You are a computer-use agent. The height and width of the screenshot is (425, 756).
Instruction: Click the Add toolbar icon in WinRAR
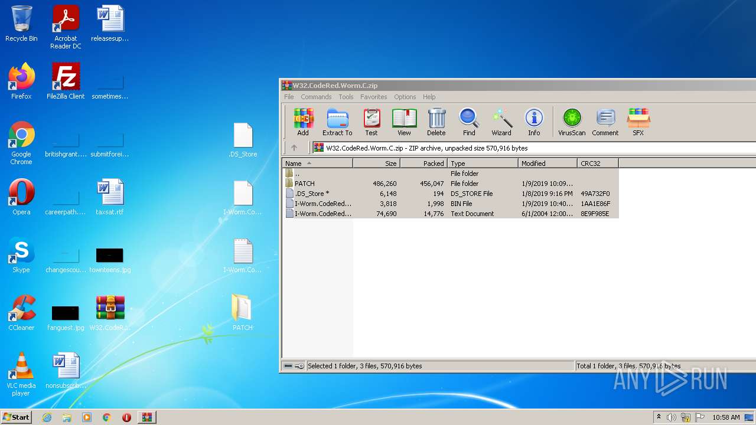[x=303, y=122]
